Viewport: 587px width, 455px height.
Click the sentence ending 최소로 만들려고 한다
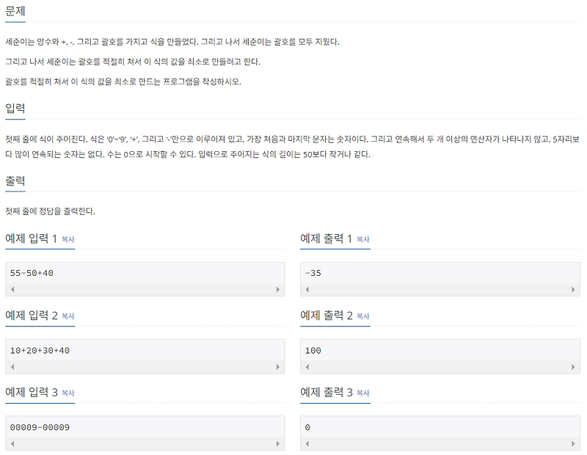click(133, 62)
